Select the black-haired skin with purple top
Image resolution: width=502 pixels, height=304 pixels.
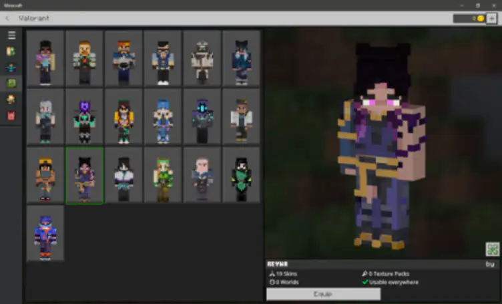click(x=45, y=59)
